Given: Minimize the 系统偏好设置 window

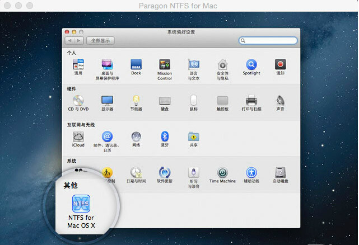Looking at the screenshot, I should tap(74, 32).
